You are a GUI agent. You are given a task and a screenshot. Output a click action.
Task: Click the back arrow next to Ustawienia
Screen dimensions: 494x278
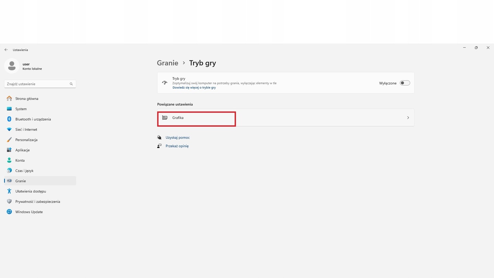click(6, 50)
